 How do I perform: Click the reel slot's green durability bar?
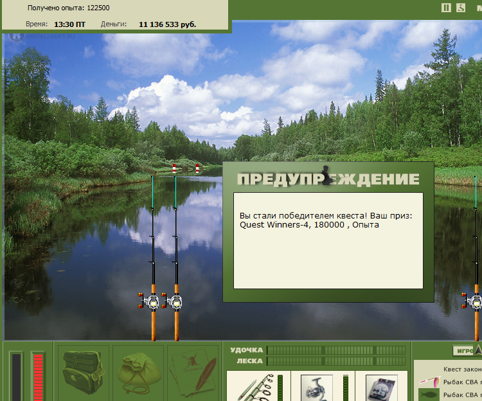tap(346, 388)
